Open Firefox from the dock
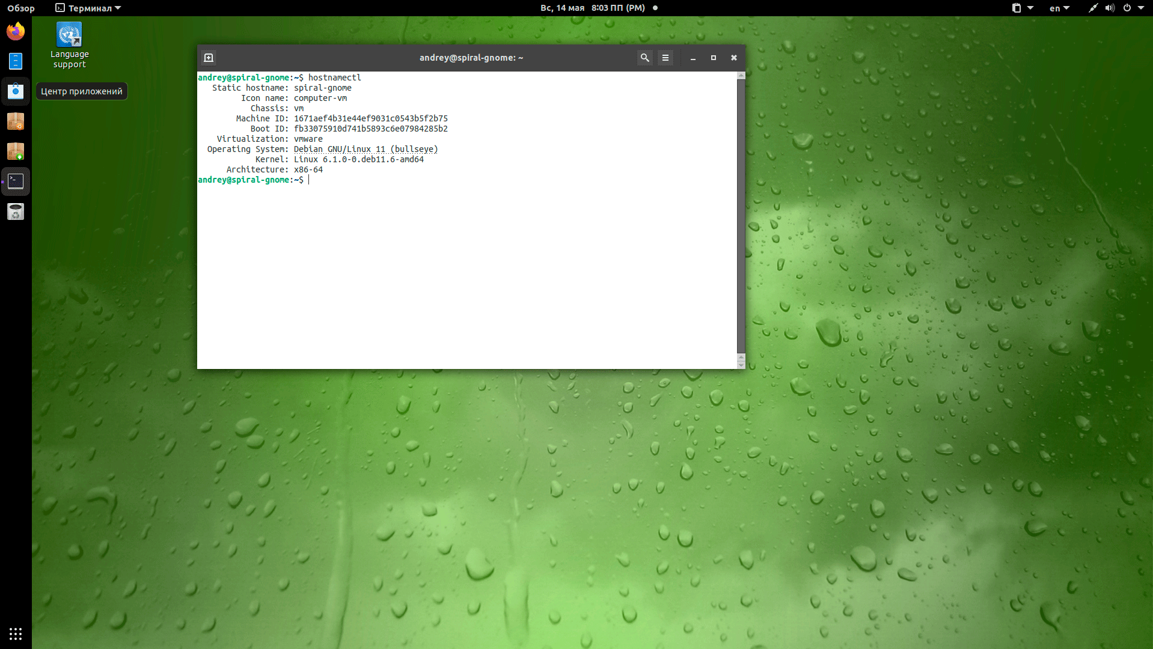The height and width of the screenshot is (649, 1153). (x=16, y=31)
